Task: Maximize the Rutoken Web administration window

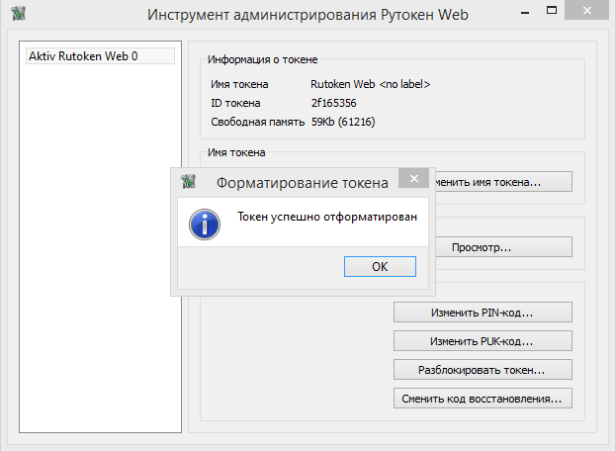Action: pos(552,11)
